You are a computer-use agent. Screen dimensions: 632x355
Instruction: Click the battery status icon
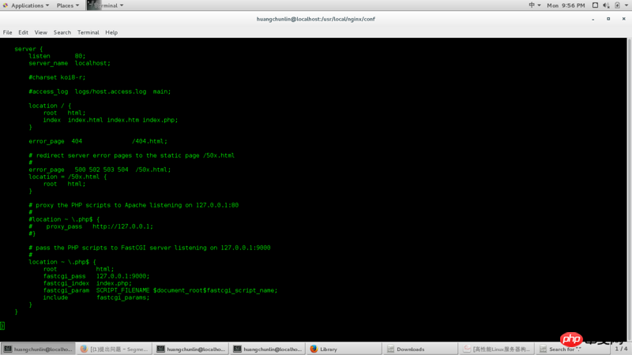pyautogui.click(x=617, y=6)
